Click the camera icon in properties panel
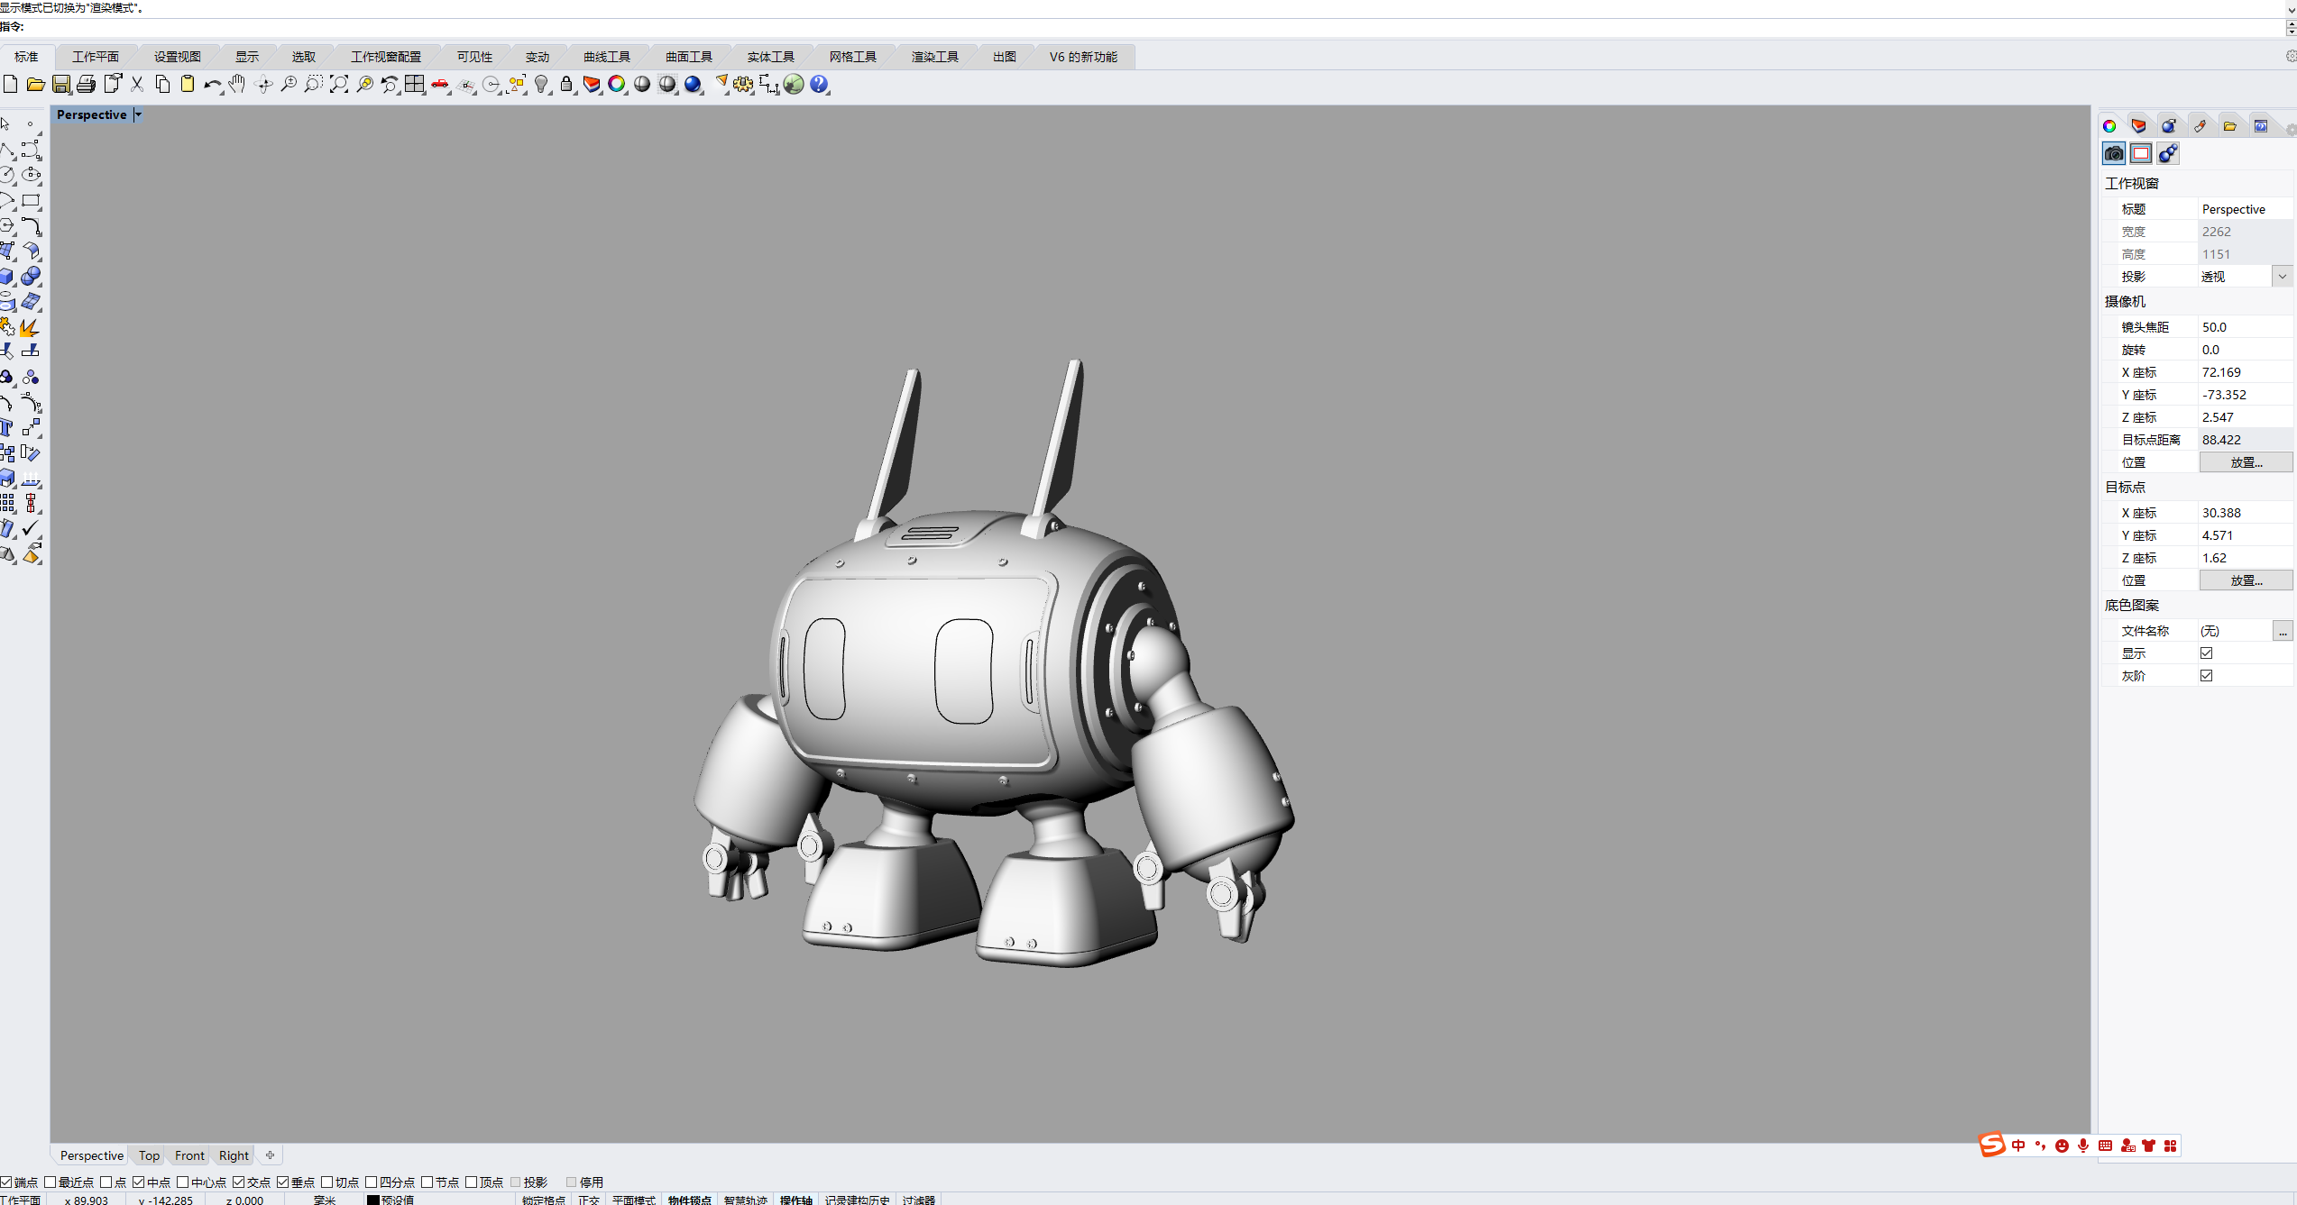This screenshot has height=1205, width=2297. click(x=2114, y=153)
